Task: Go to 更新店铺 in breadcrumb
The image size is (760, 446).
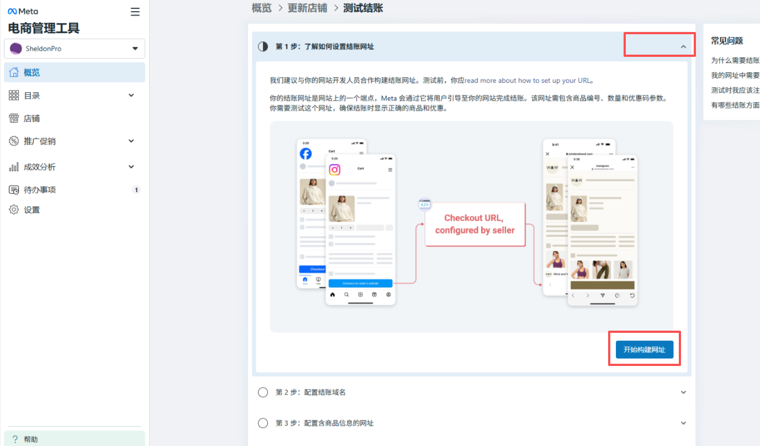Action: [x=307, y=8]
